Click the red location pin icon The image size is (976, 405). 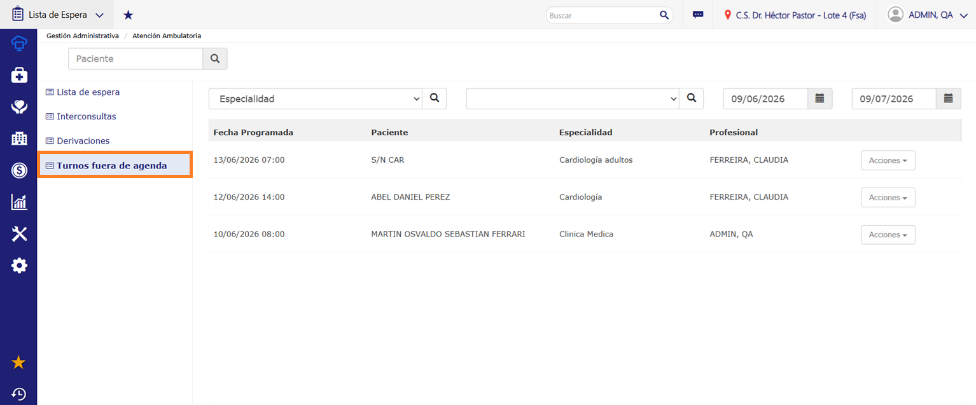728,15
